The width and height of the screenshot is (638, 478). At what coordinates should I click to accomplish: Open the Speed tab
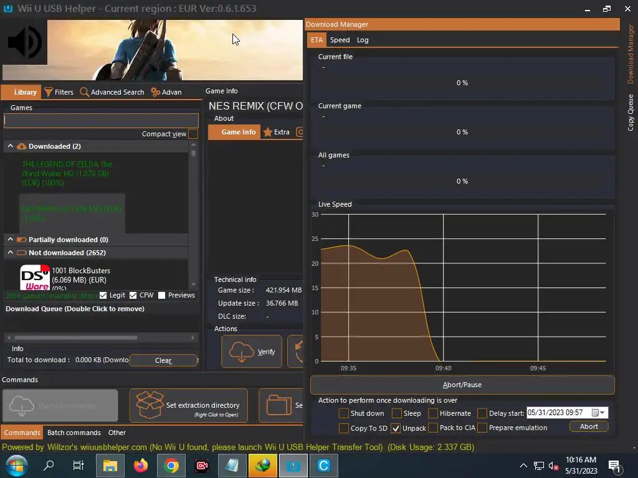340,40
